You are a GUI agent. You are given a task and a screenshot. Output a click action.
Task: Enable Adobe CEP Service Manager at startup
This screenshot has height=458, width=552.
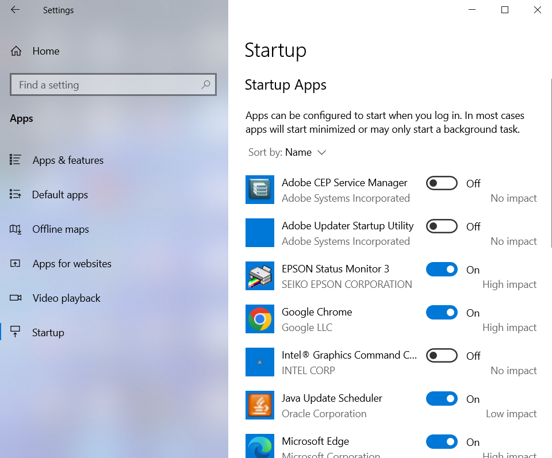pos(442,183)
